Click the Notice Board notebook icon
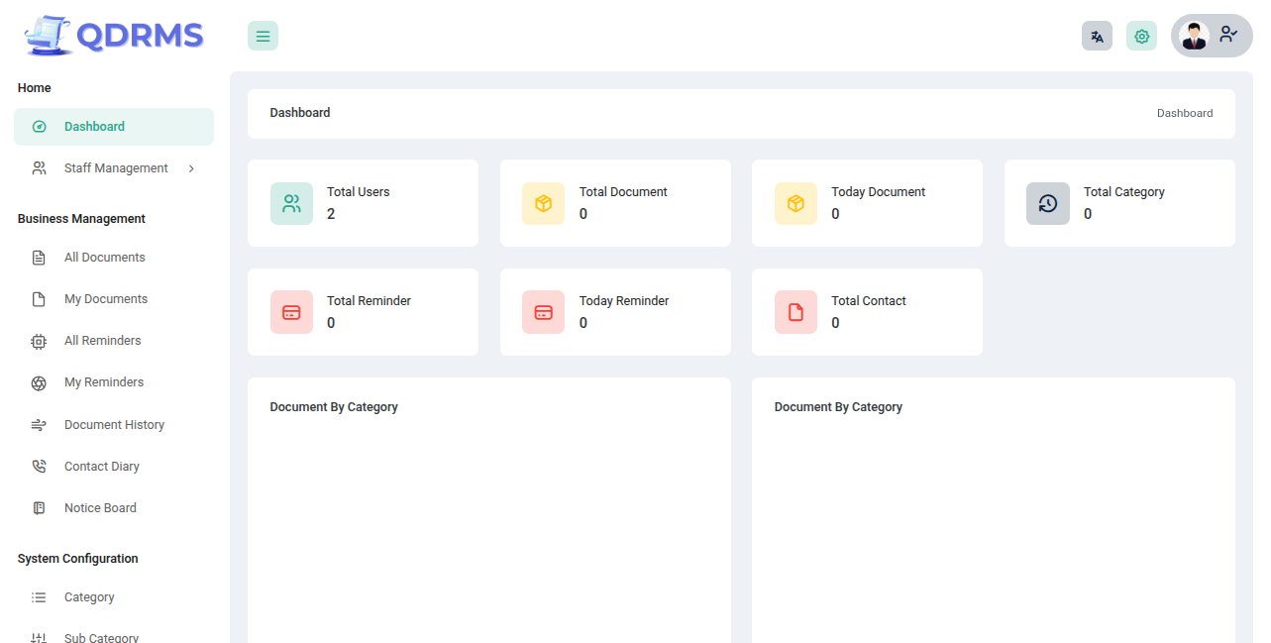 click(x=39, y=508)
